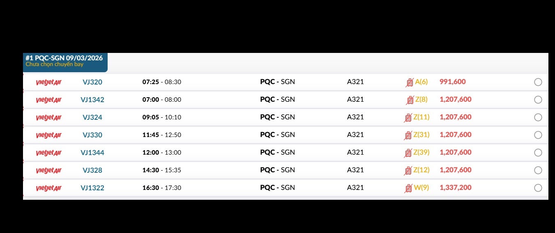Image resolution: width=555 pixels, height=233 pixels.
Task: Choose the 16:30 VJ1322 flight radio button
Action: click(538, 188)
